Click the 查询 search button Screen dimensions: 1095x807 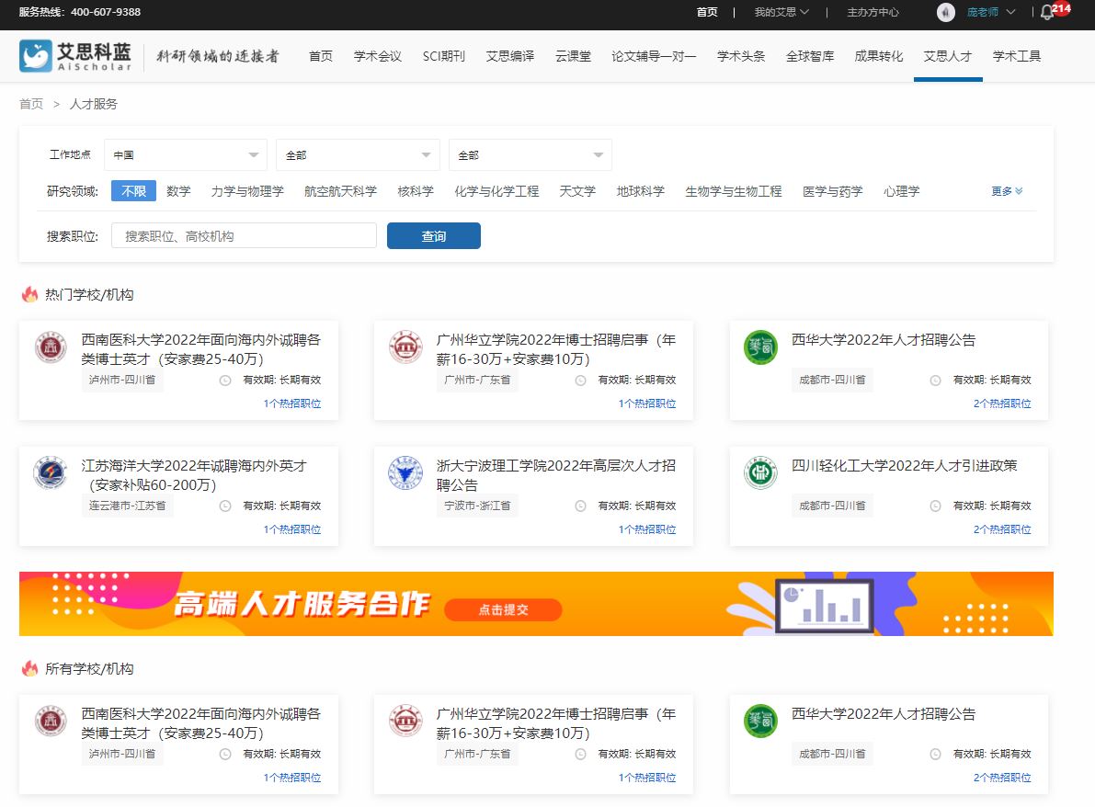click(434, 236)
